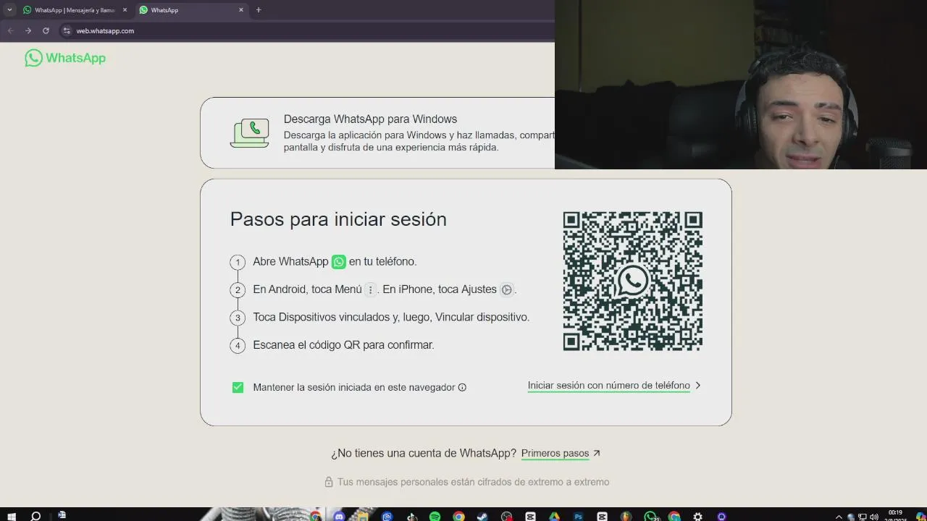Viewport: 927px width, 521px height.
Task: Click chevron after Iniciar sesión con número
Action: 698,386
